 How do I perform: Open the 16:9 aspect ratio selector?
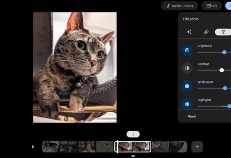[212, 6]
